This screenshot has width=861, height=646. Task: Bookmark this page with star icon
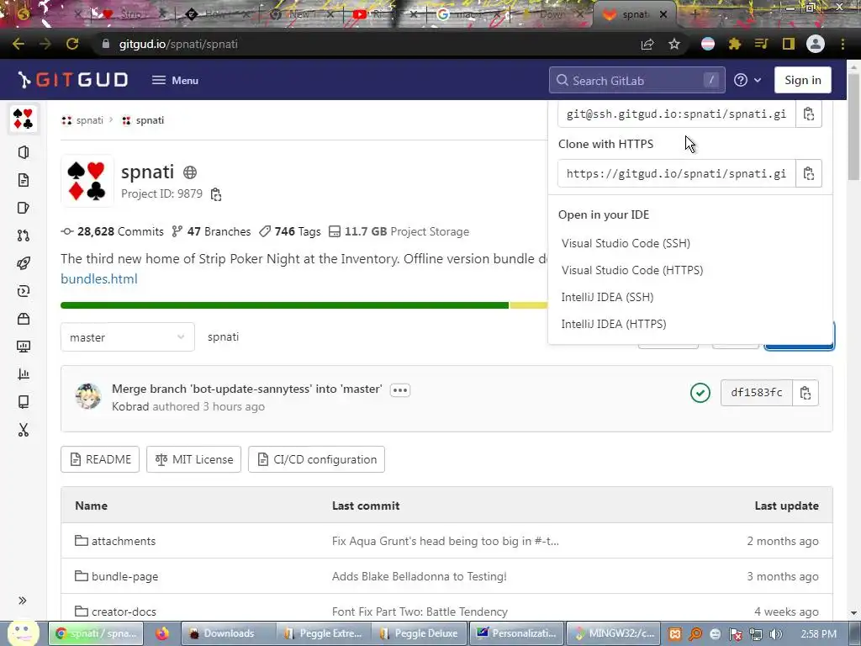click(x=674, y=44)
